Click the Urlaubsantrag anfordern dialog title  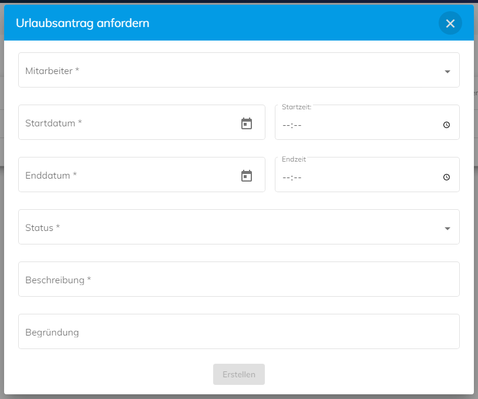[x=83, y=23]
